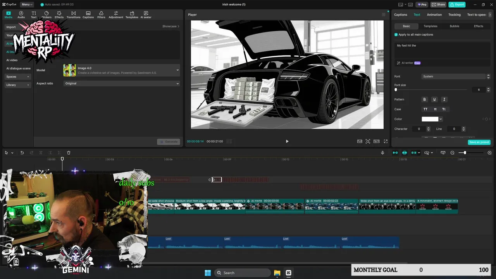
Task: Open the Aspect ratio Original dropdown
Action: point(122,83)
